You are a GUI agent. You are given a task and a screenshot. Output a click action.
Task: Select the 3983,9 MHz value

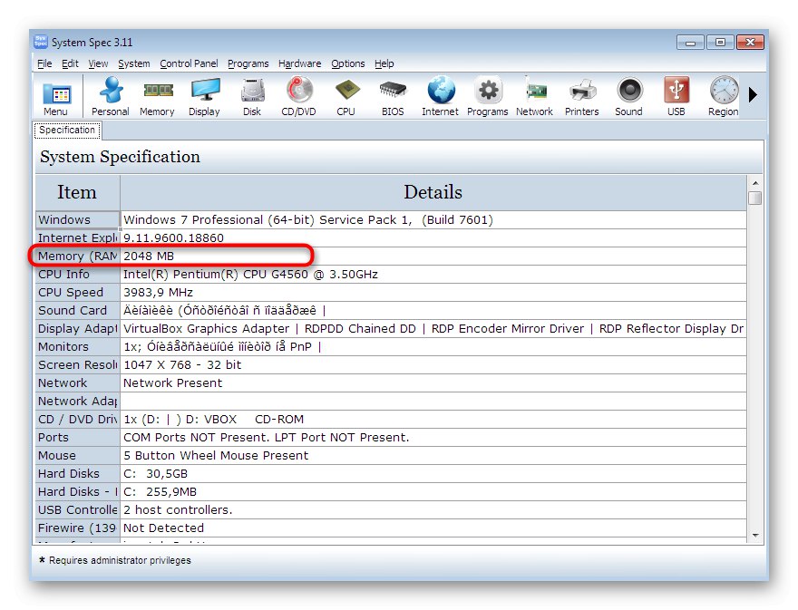(x=433, y=293)
